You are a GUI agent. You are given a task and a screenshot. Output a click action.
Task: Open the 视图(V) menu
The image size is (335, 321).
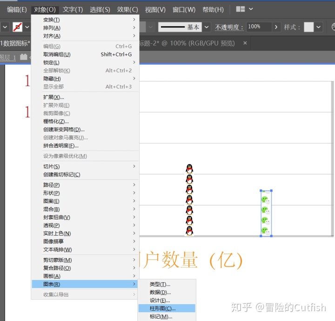[x=155, y=9]
